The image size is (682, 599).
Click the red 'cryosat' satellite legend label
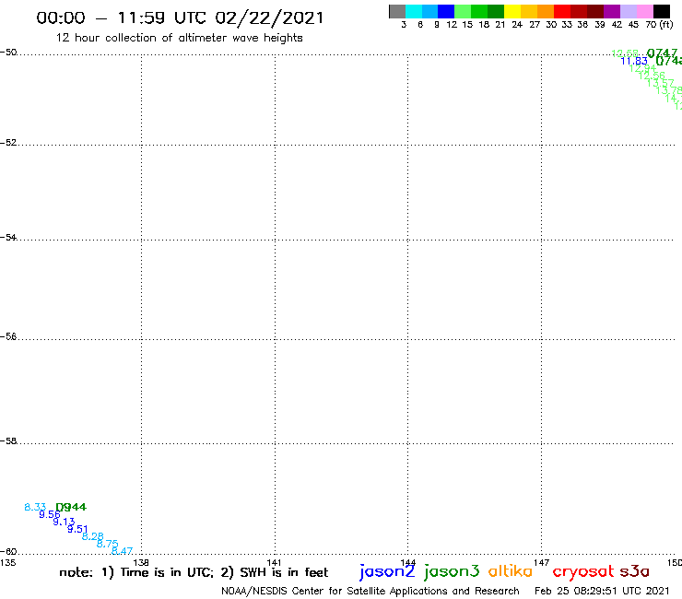[583, 572]
